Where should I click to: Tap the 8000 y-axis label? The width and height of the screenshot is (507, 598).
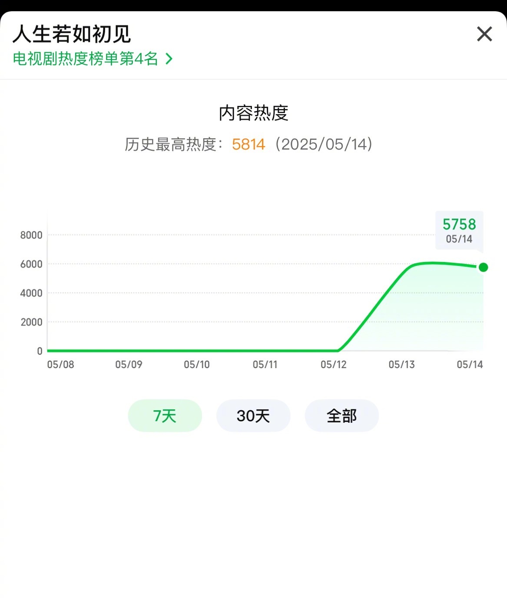point(31,235)
